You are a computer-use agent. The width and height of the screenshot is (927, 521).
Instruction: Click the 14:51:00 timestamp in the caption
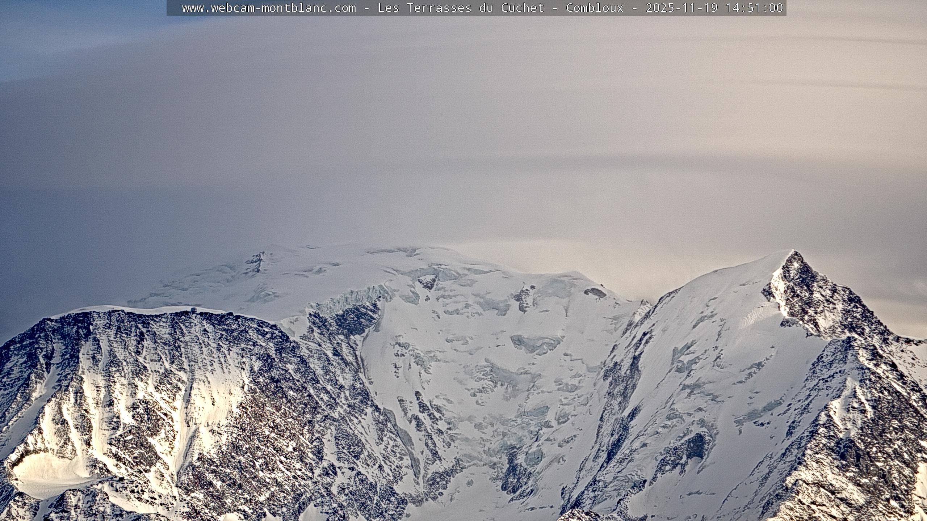pyautogui.click(x=754, y=8)
